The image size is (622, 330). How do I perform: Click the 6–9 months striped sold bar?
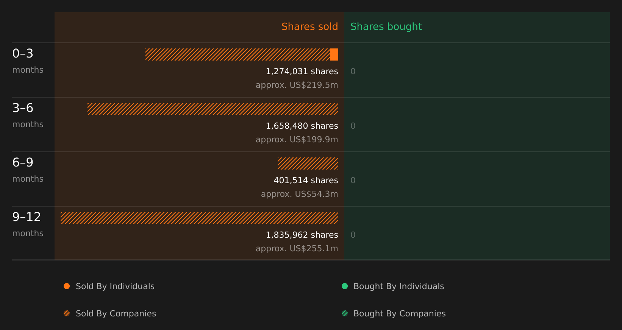pyautogui.click(x=308, y=163)
